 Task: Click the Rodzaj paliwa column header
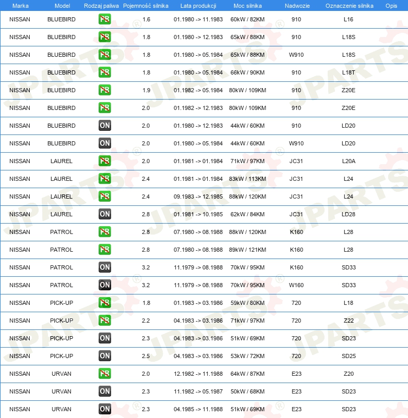(x=101, y=6)
